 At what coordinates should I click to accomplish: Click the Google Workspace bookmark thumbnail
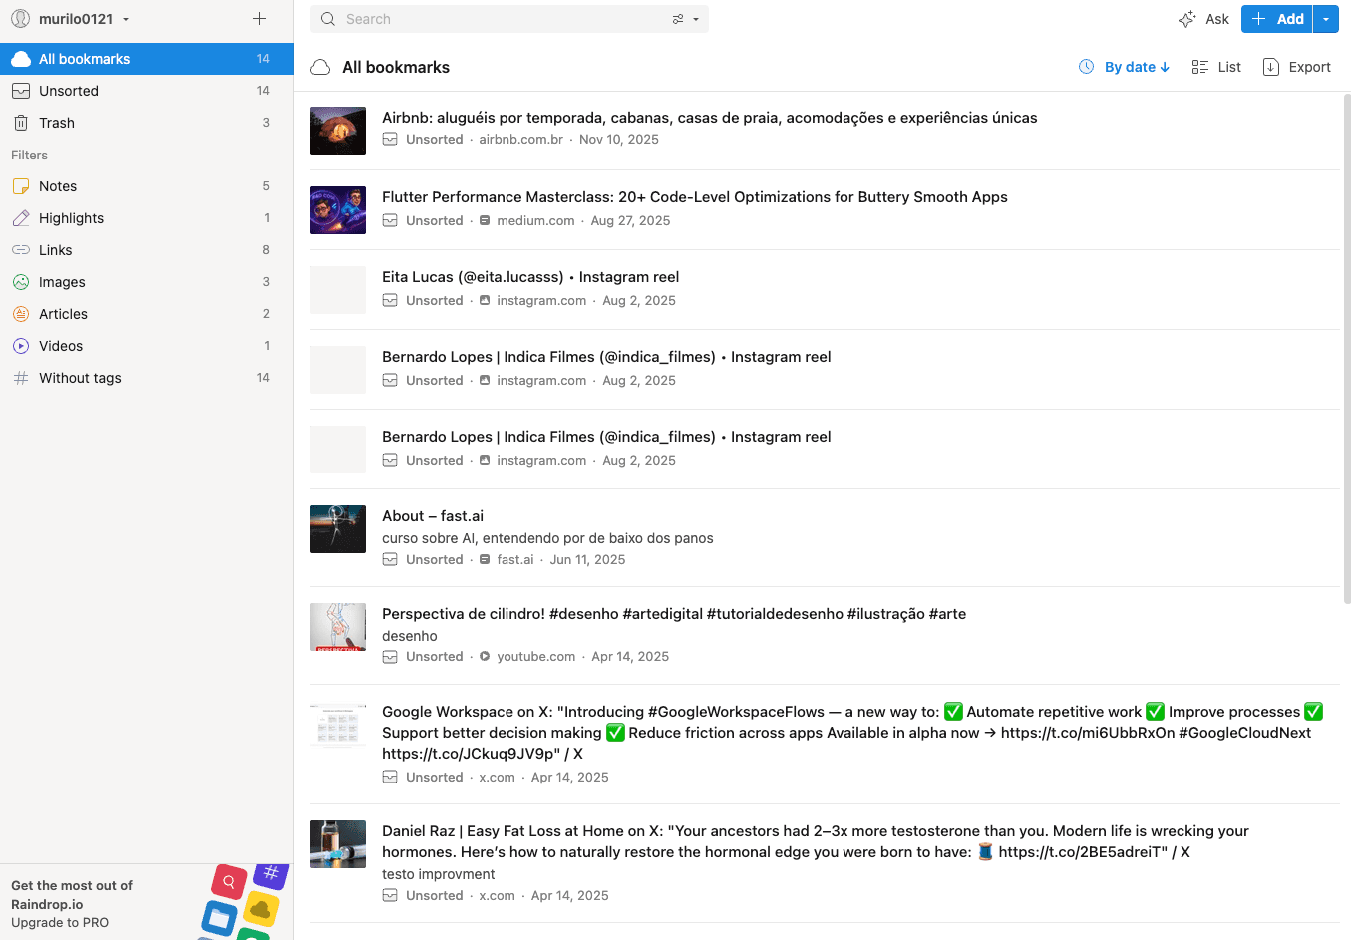tap(338, 725)
